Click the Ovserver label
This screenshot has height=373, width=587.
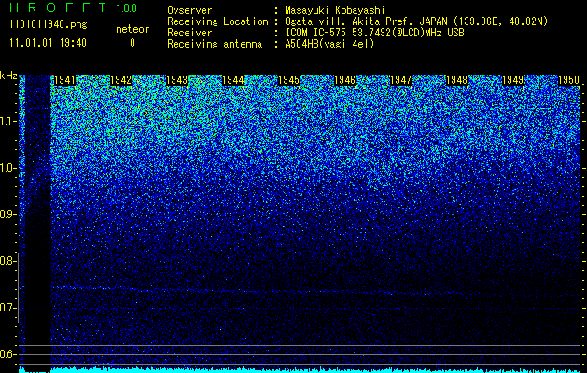(x=189, y=10)
